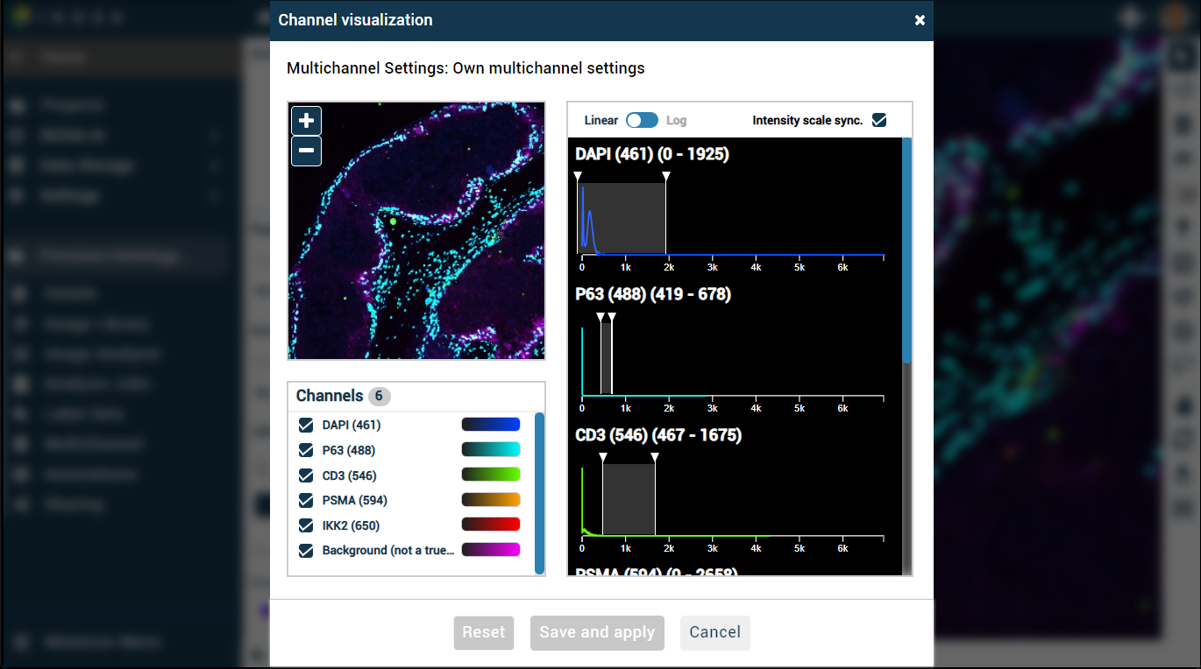Select DAPI (461) channel label
Viewport: 1201px width, 669px height.
pyautogui.click(x=352, y=425)
